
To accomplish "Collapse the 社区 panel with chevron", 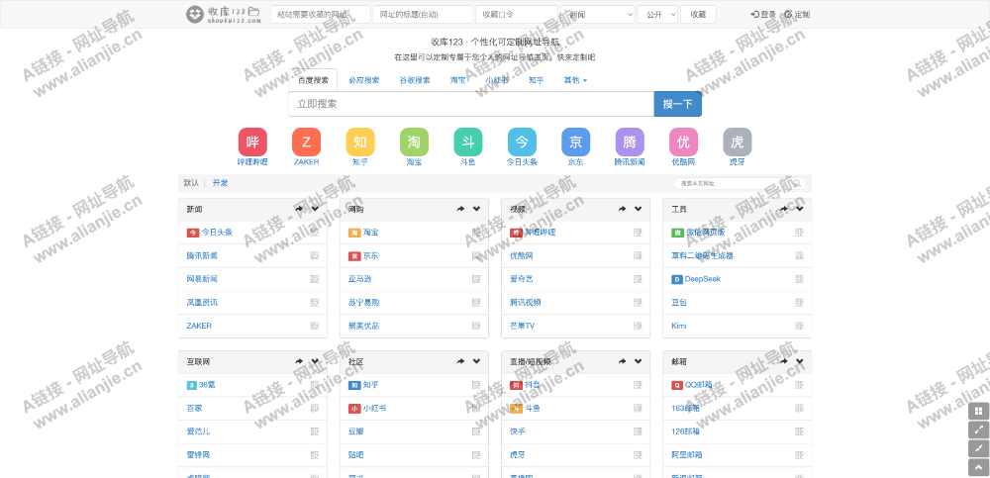I will (x=477, y=362).
